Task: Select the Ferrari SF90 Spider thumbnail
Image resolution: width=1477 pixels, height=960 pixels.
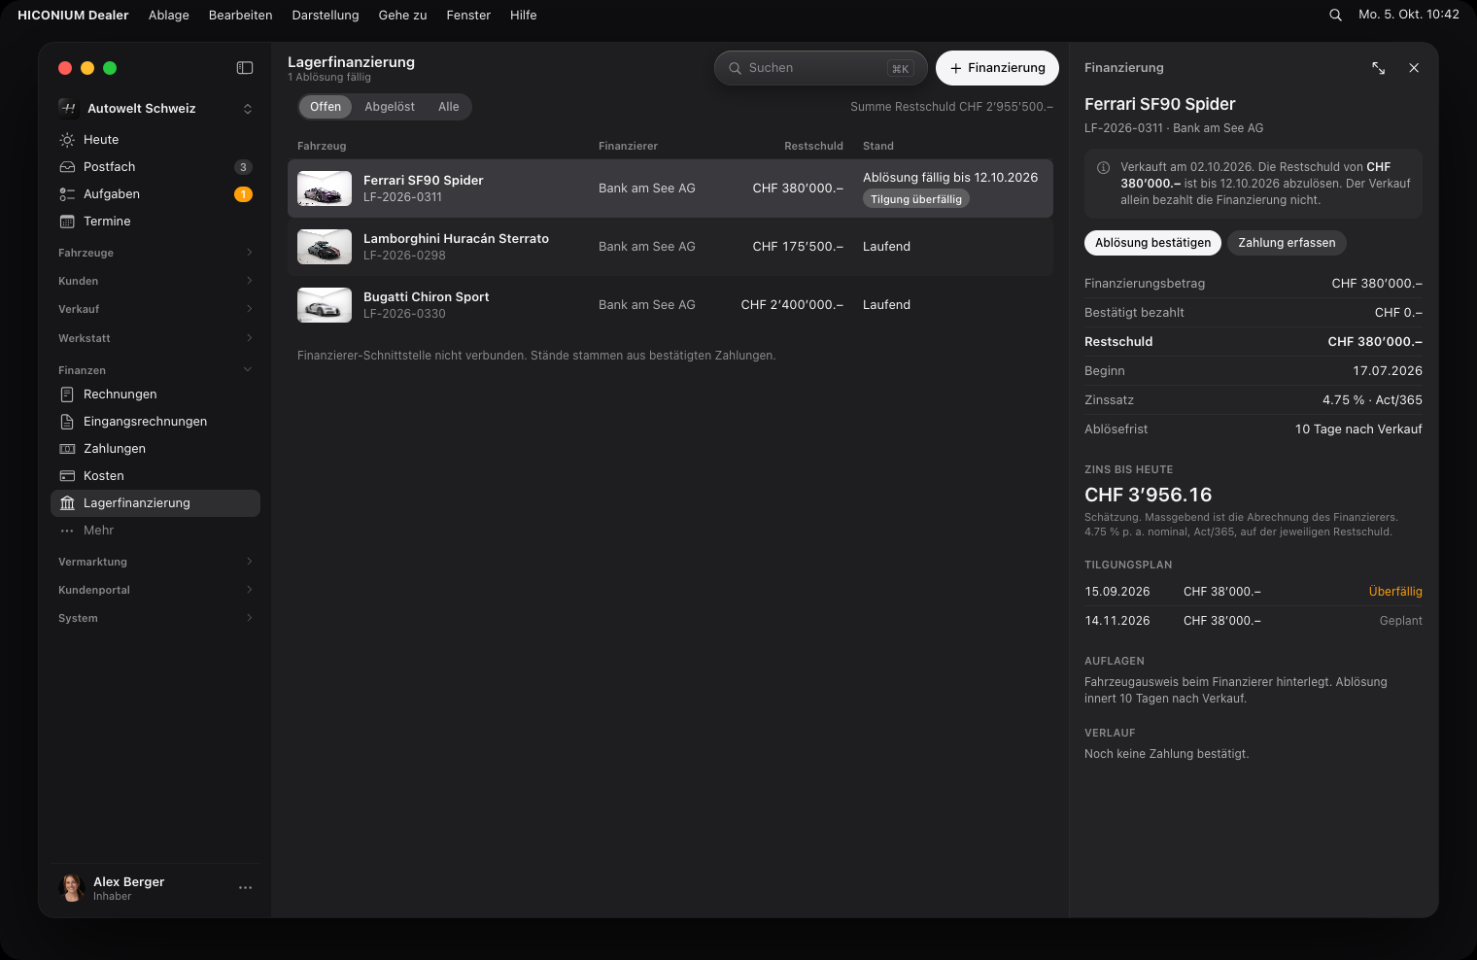Action: 325,189
